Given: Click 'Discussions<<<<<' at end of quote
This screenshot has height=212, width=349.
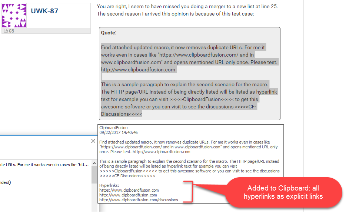Looking at the screenshot, I should (x=122, y=114).
